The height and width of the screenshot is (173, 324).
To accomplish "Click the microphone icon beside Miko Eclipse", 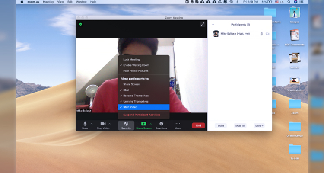I will pyautogui.click(x=262, y=34).
